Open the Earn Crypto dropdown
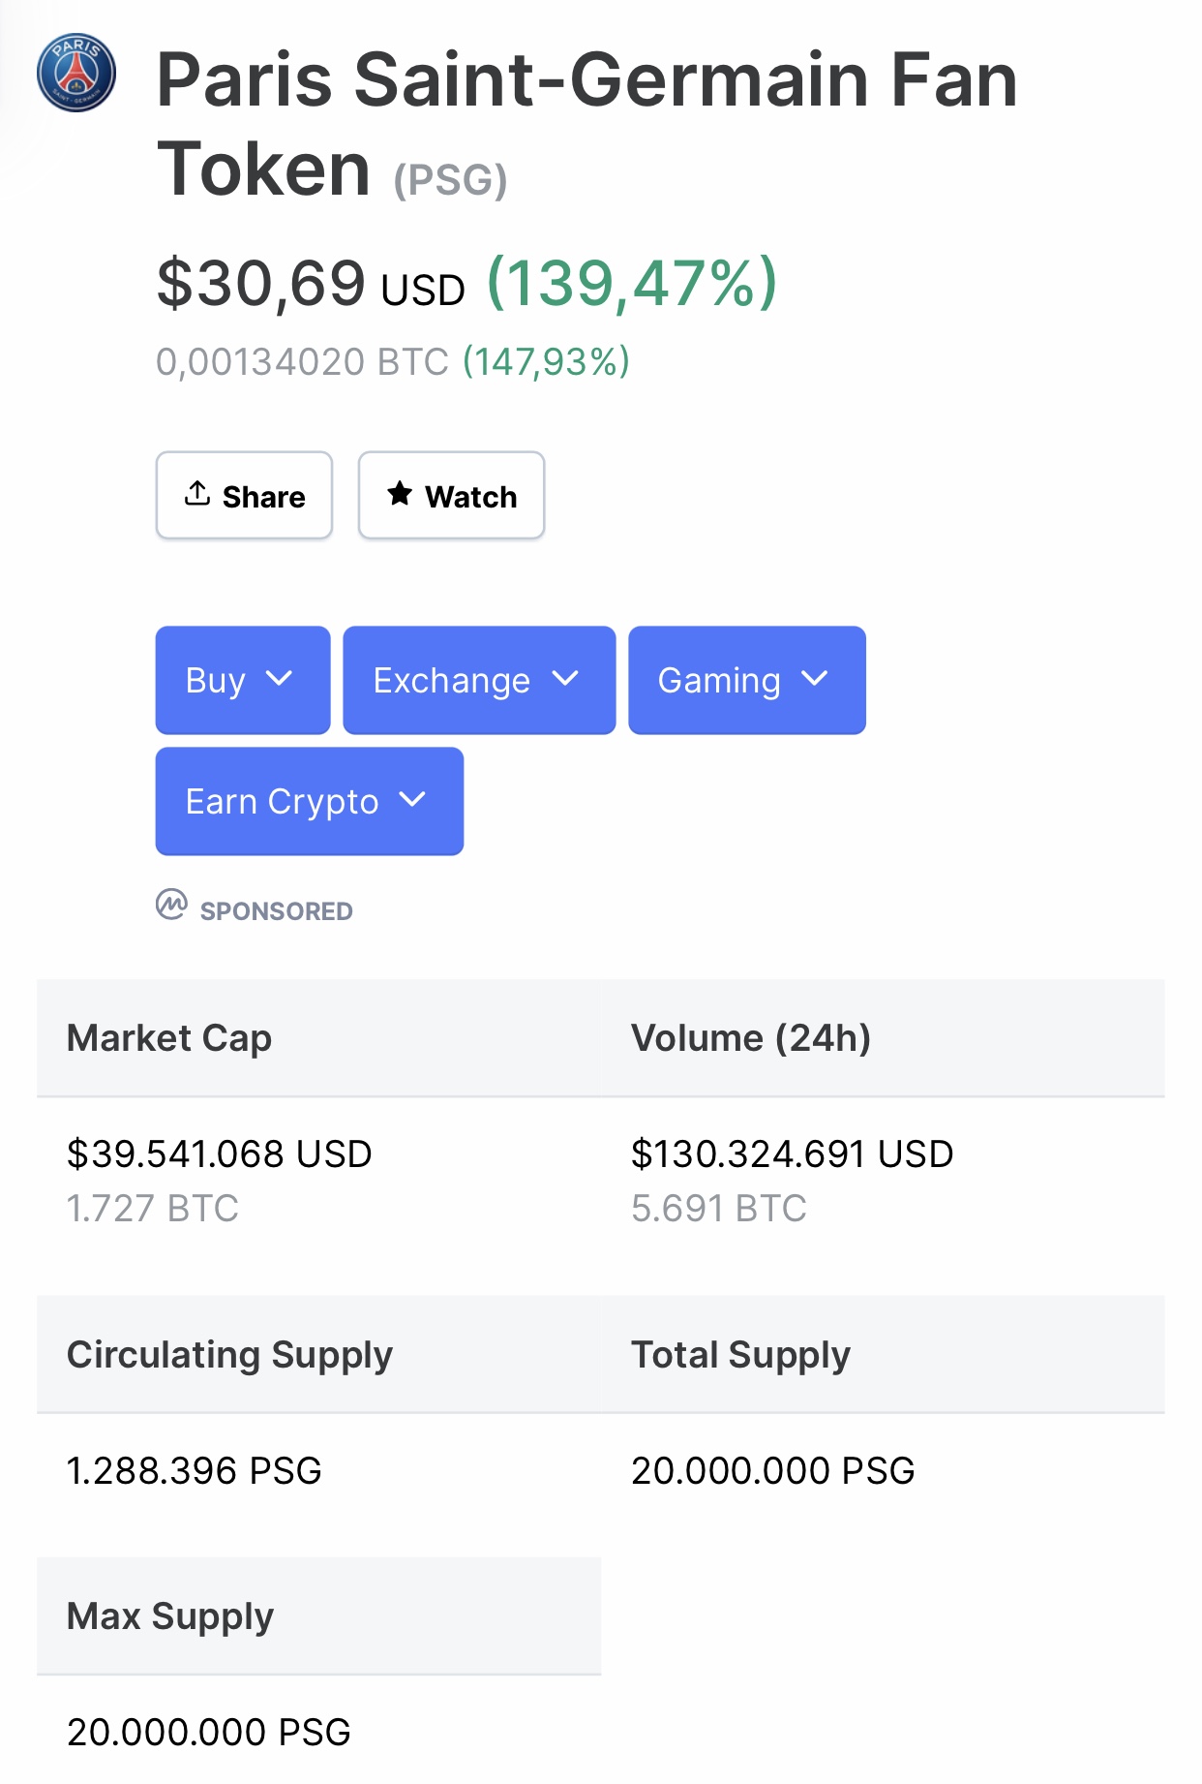The height and width of the screenshot is (1784, 1202). point(309,801)
